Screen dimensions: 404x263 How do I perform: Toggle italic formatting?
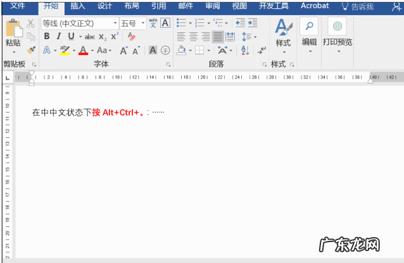[x=59, y=37]
